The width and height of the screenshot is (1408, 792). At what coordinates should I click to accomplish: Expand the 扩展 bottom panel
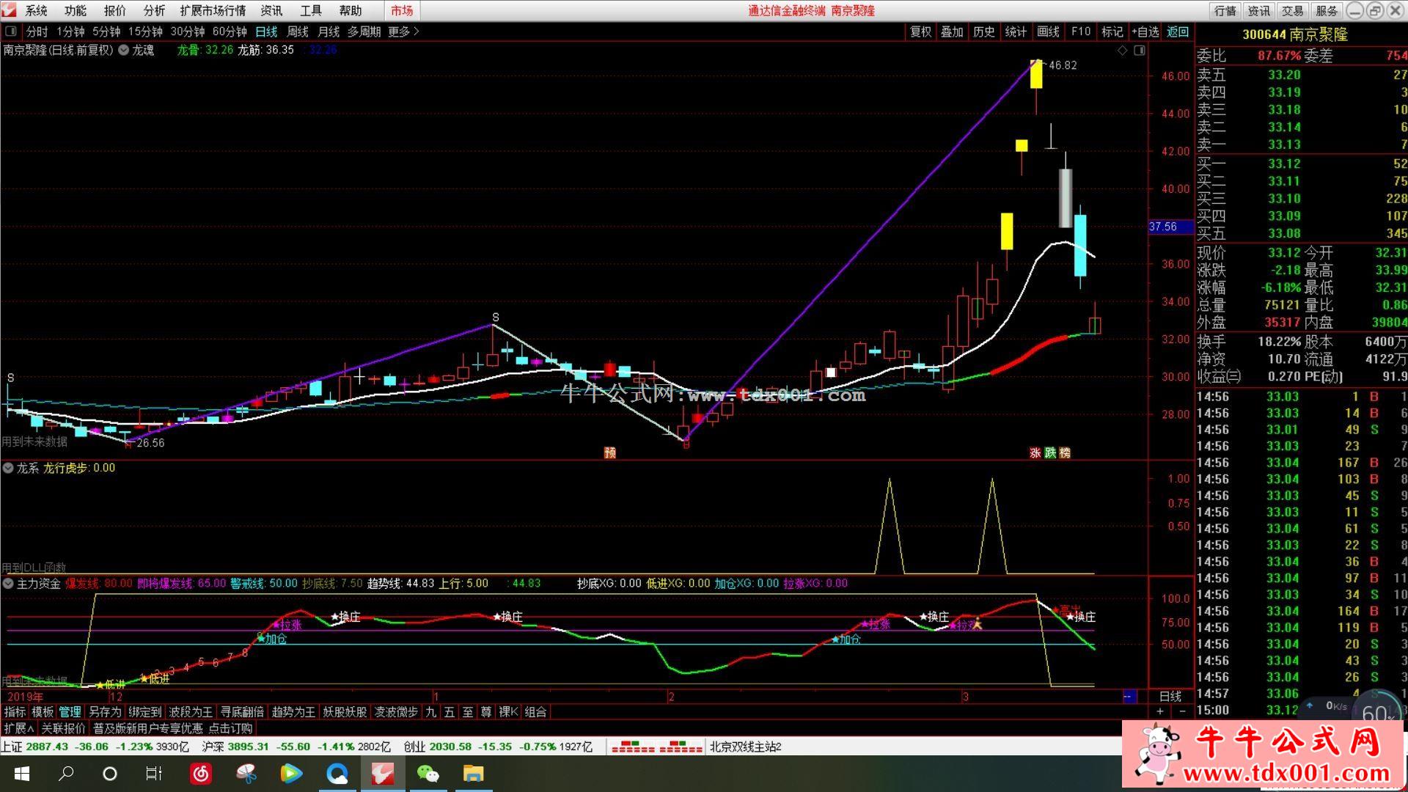point(18,728)
